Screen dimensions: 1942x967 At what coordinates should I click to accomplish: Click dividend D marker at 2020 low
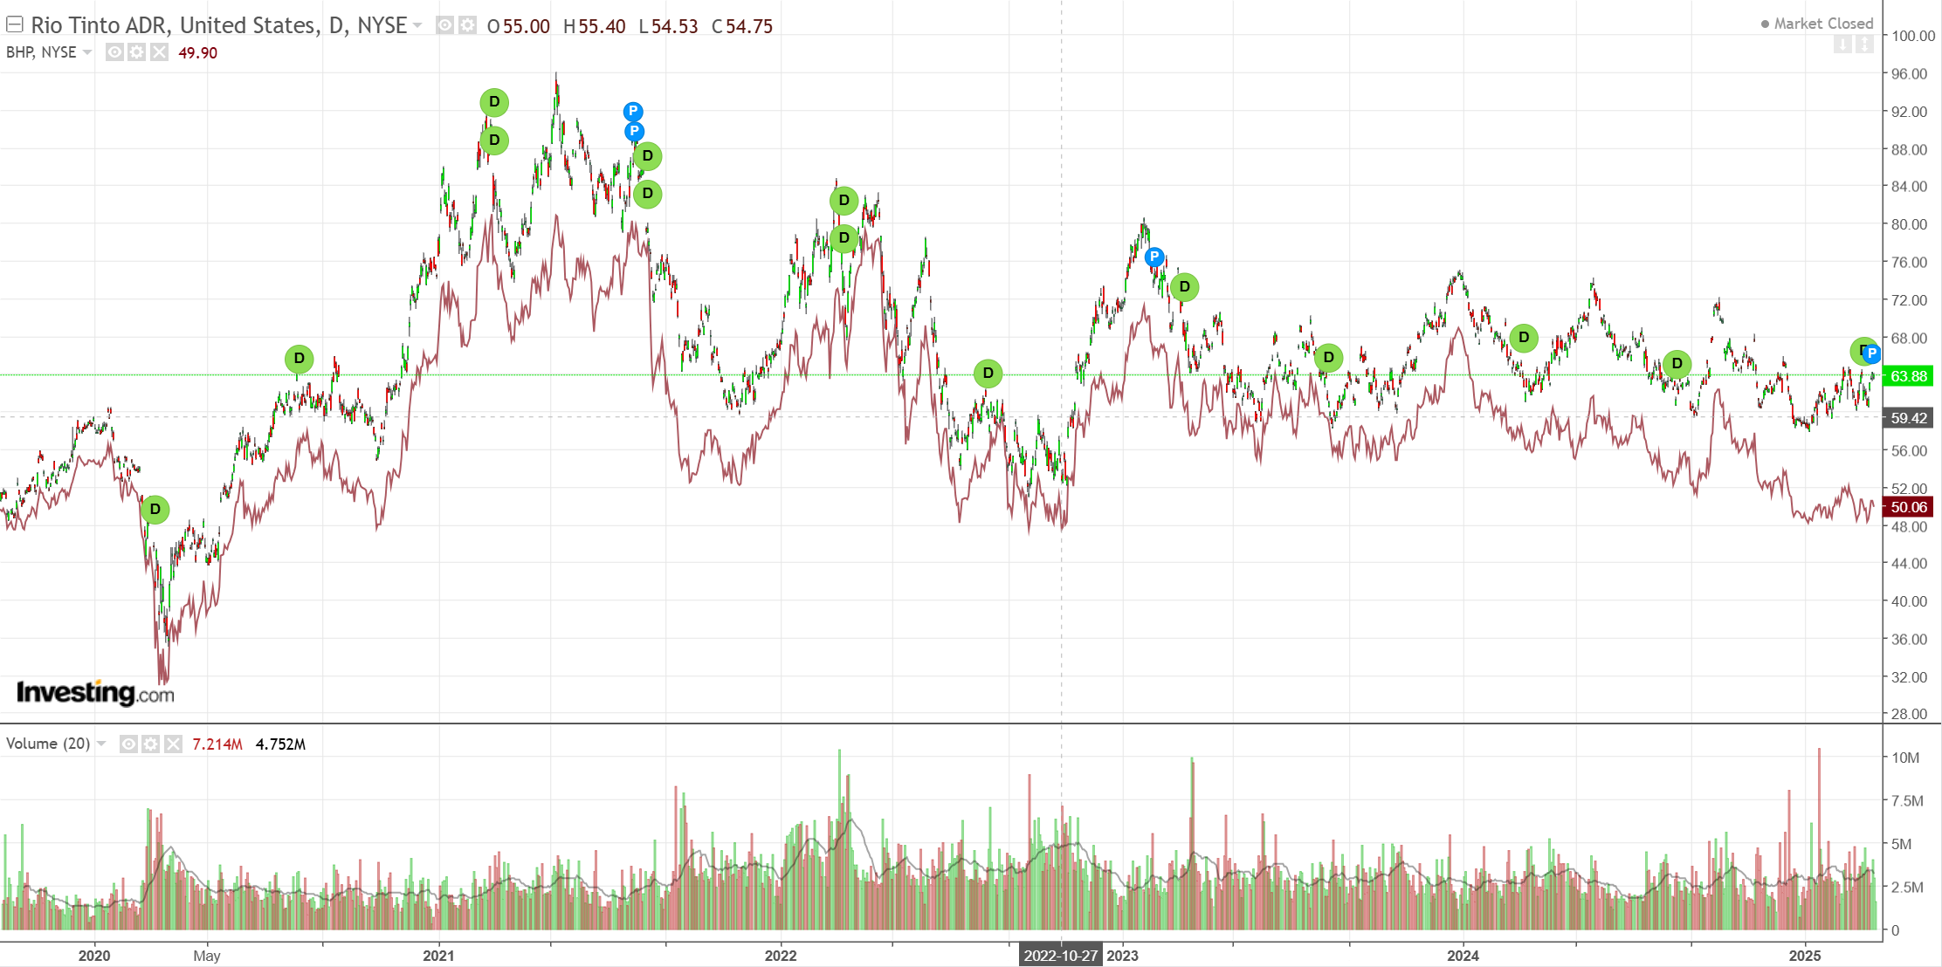[x=155, y=509]
